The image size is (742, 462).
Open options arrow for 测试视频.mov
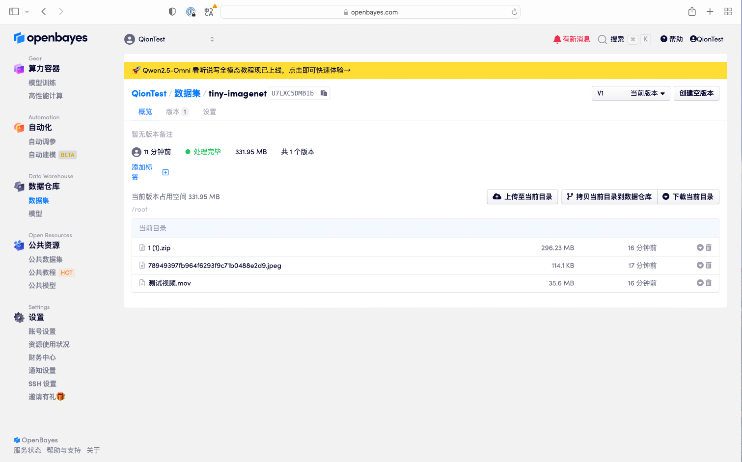pos(700,283)
